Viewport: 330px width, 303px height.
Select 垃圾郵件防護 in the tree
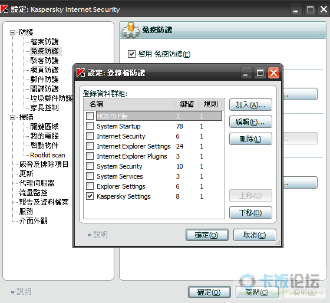(51, 98)
